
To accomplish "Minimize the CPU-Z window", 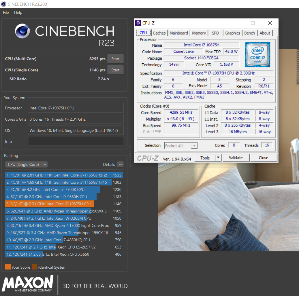I will (236, 23).
